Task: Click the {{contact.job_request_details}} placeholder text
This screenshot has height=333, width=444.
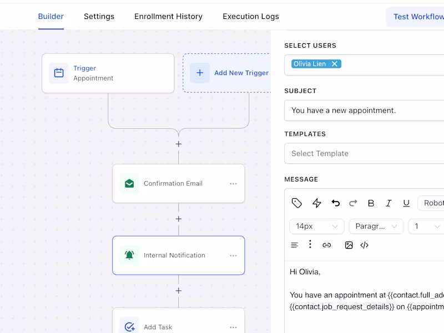Action: (342, 307)
